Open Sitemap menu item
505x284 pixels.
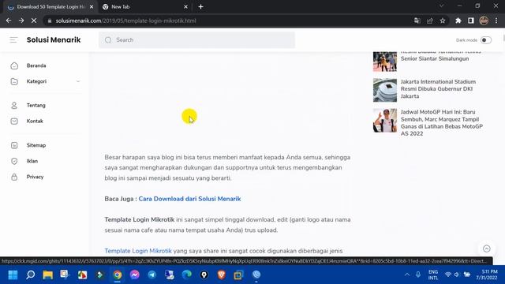pyautogui.click(x=36, y=145)
